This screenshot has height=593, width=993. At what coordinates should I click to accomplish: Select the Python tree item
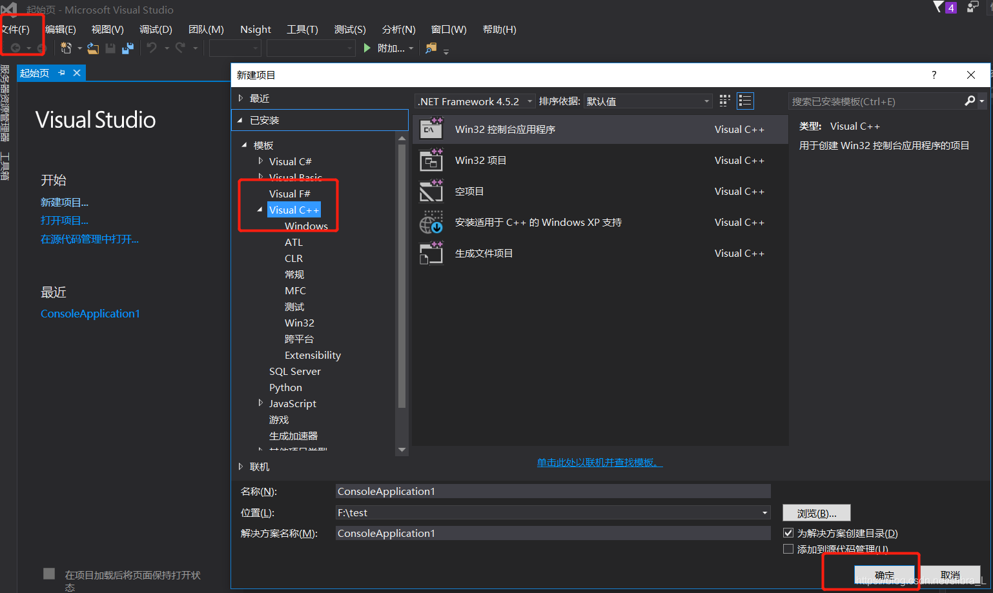(x=285, y=387)
